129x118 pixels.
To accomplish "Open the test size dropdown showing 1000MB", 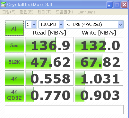I will [51, 25].
